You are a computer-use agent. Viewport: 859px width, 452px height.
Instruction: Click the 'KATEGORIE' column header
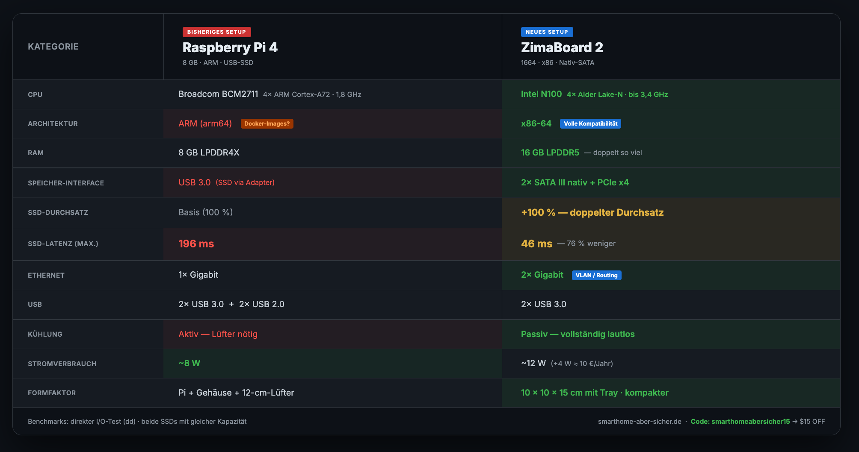tap(53, 47)
